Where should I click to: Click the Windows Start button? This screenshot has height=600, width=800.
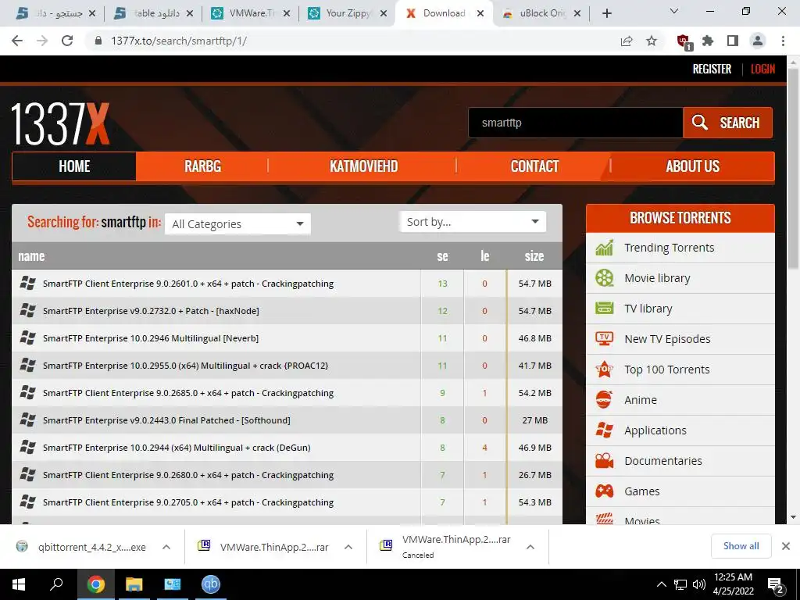[19, 584]
